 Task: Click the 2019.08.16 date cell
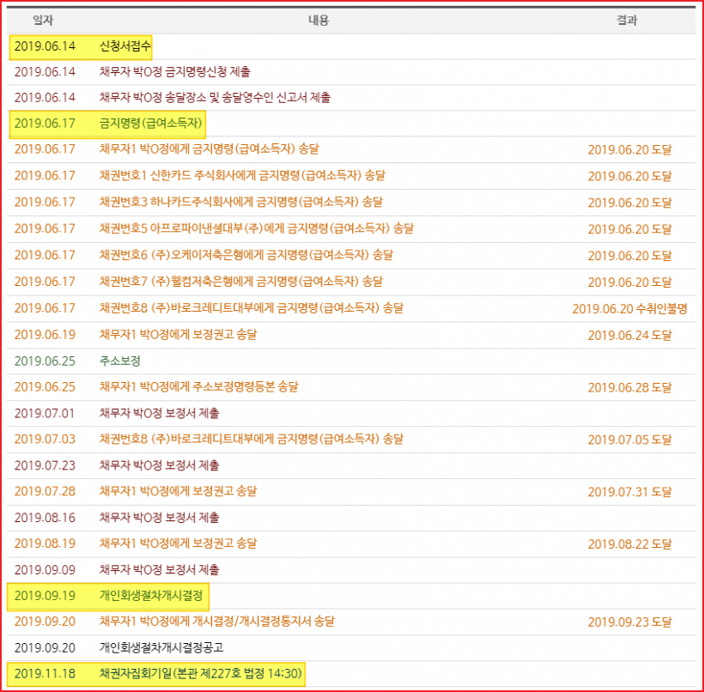click(45, 518)
